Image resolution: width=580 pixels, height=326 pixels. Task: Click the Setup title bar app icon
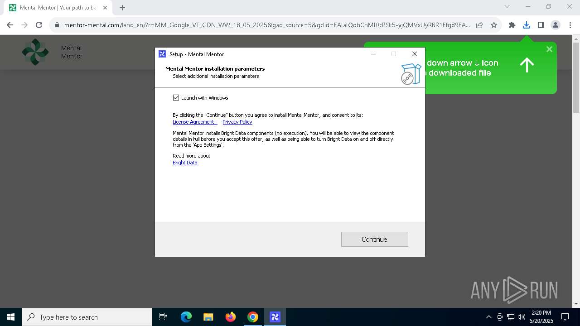162,54
